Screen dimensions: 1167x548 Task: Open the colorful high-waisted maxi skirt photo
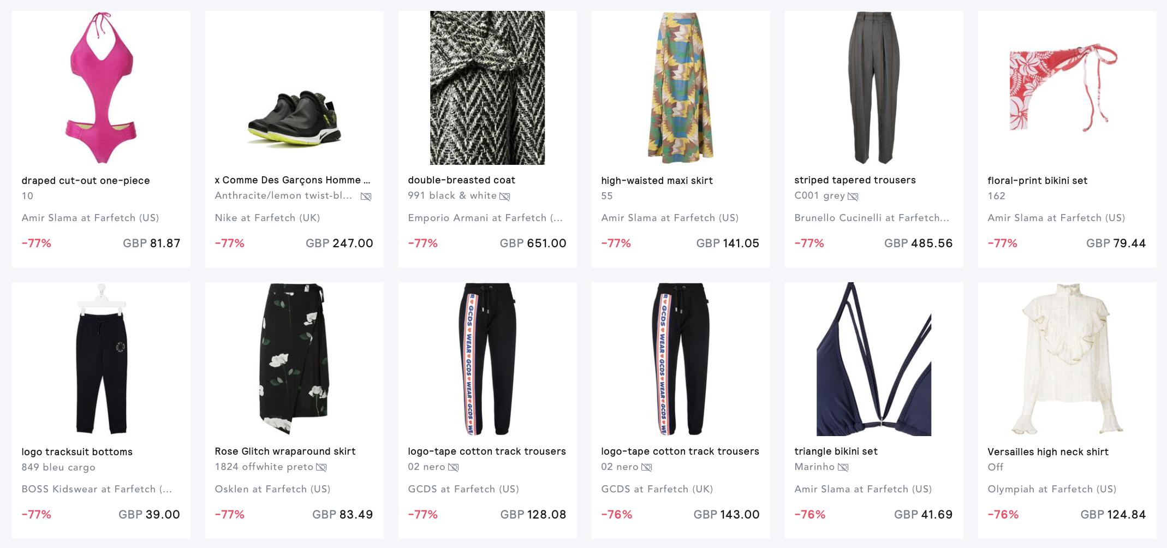click(681, 88)
